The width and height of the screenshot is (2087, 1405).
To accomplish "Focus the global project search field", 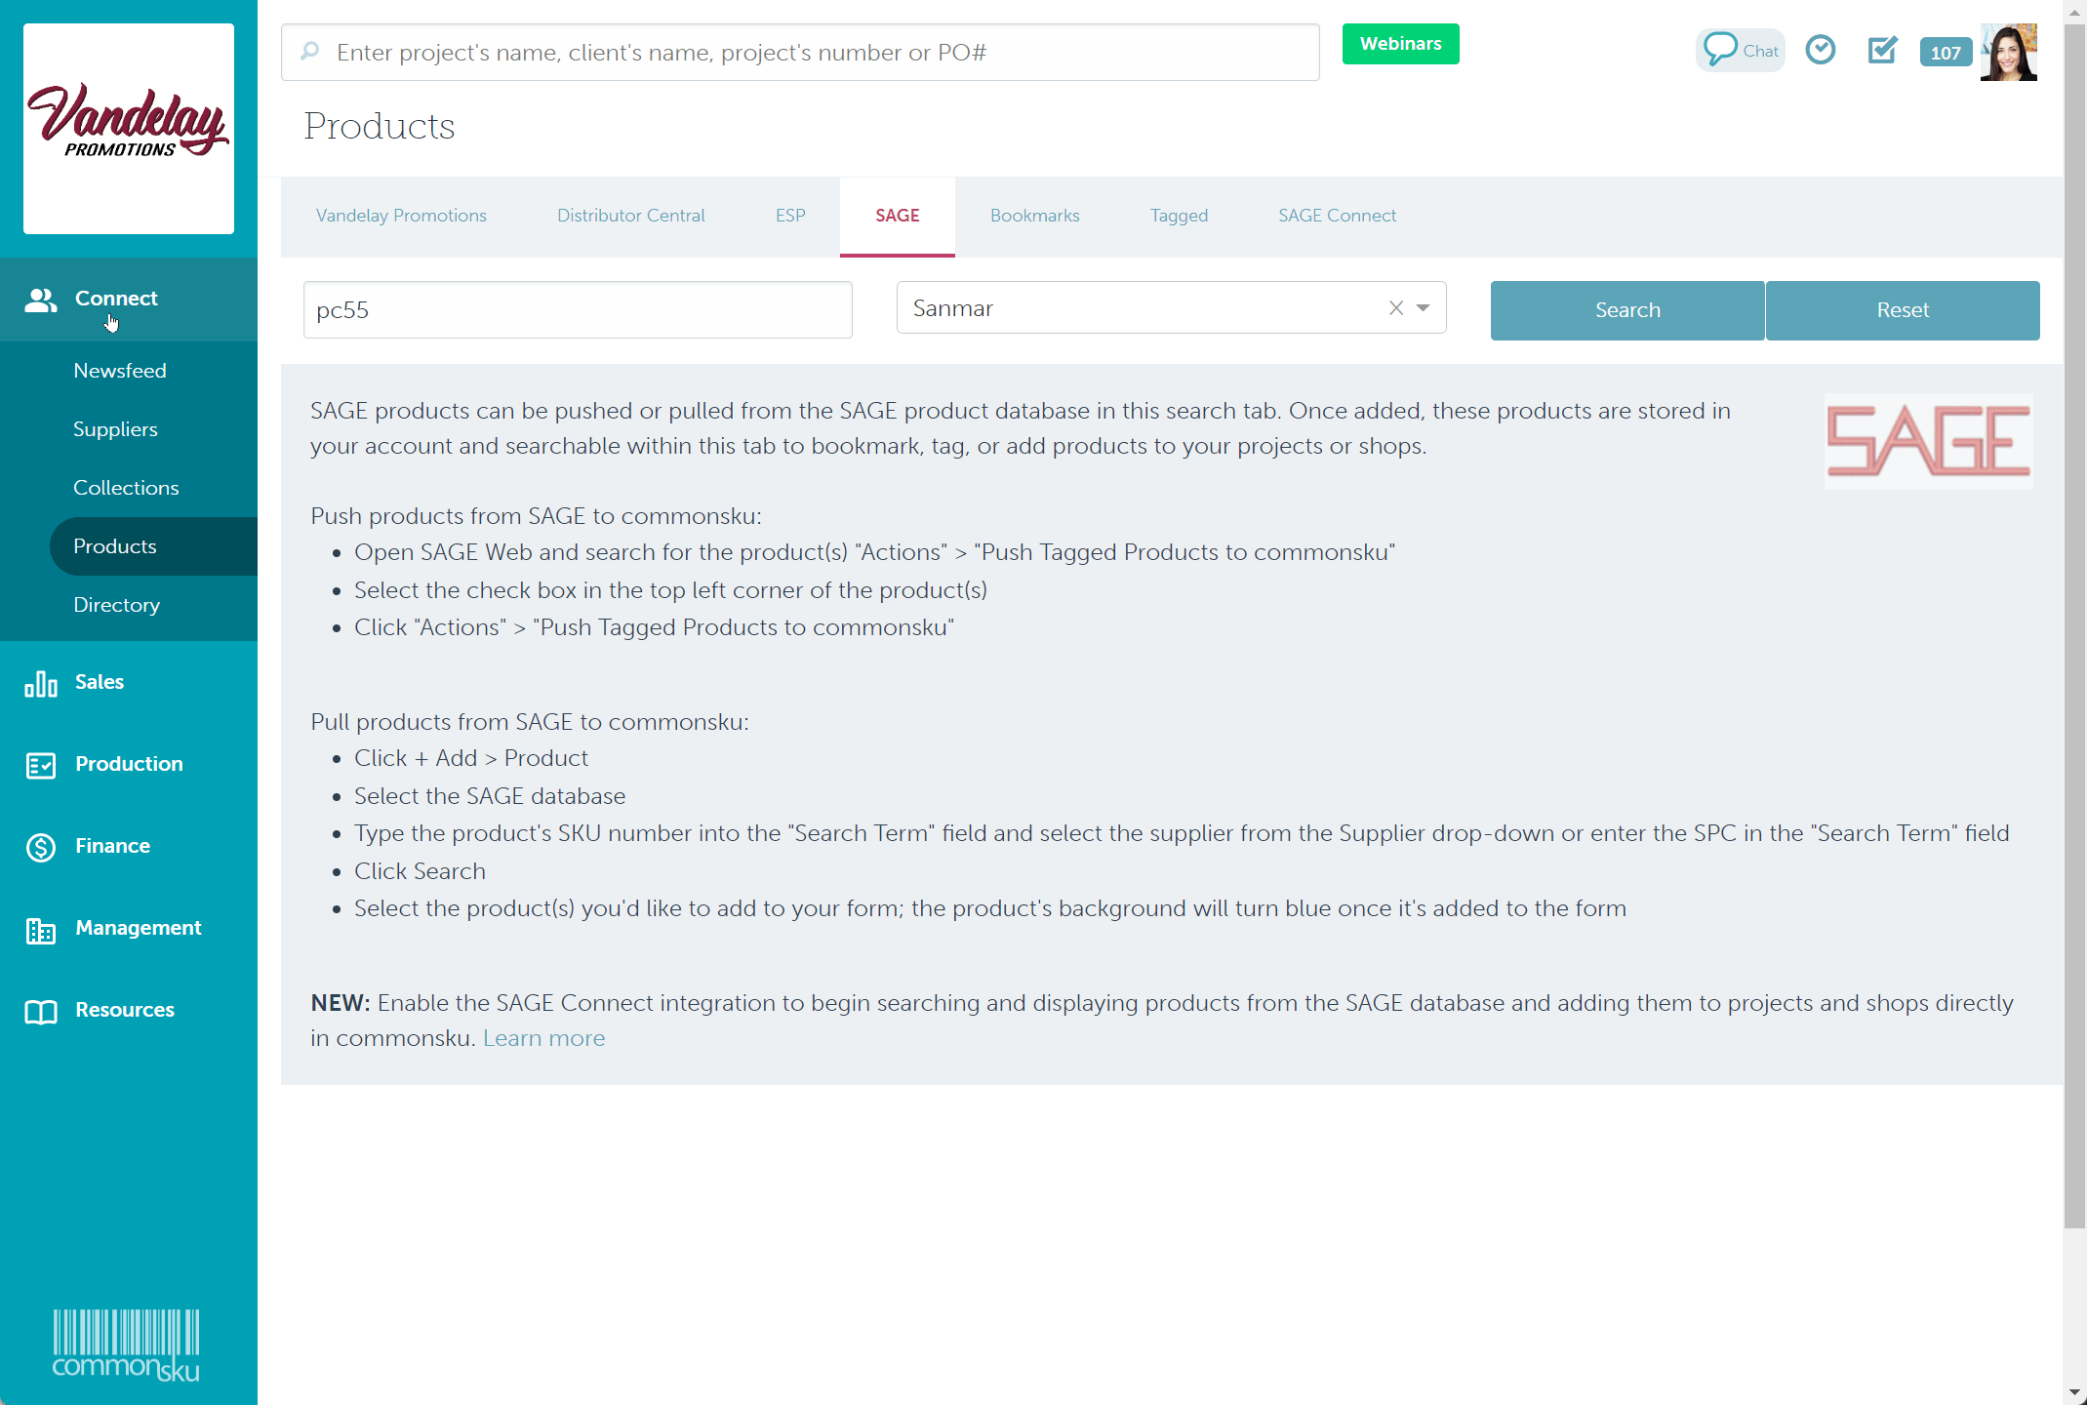I will coord(800,52).
